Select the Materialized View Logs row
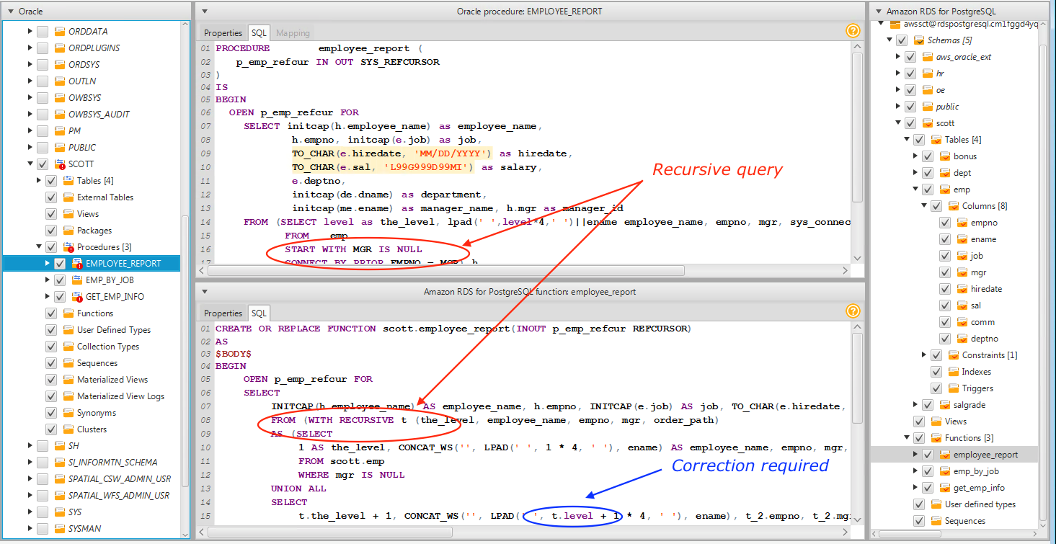 tap(120, 396)
